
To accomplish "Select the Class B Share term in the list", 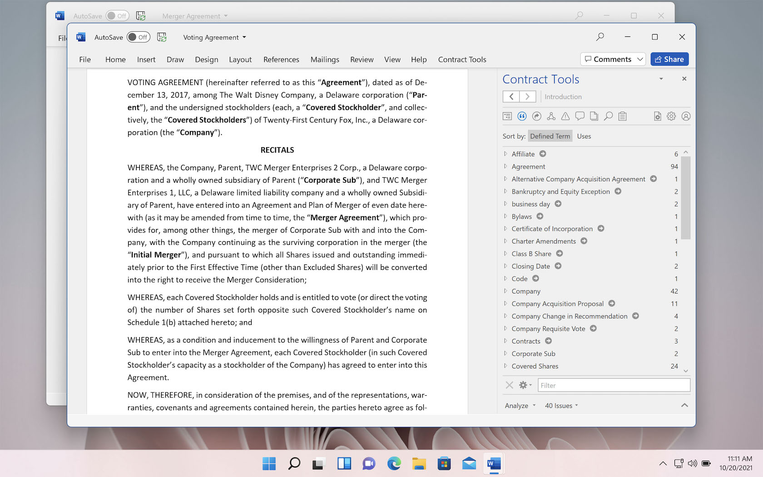I will (531, 253).
